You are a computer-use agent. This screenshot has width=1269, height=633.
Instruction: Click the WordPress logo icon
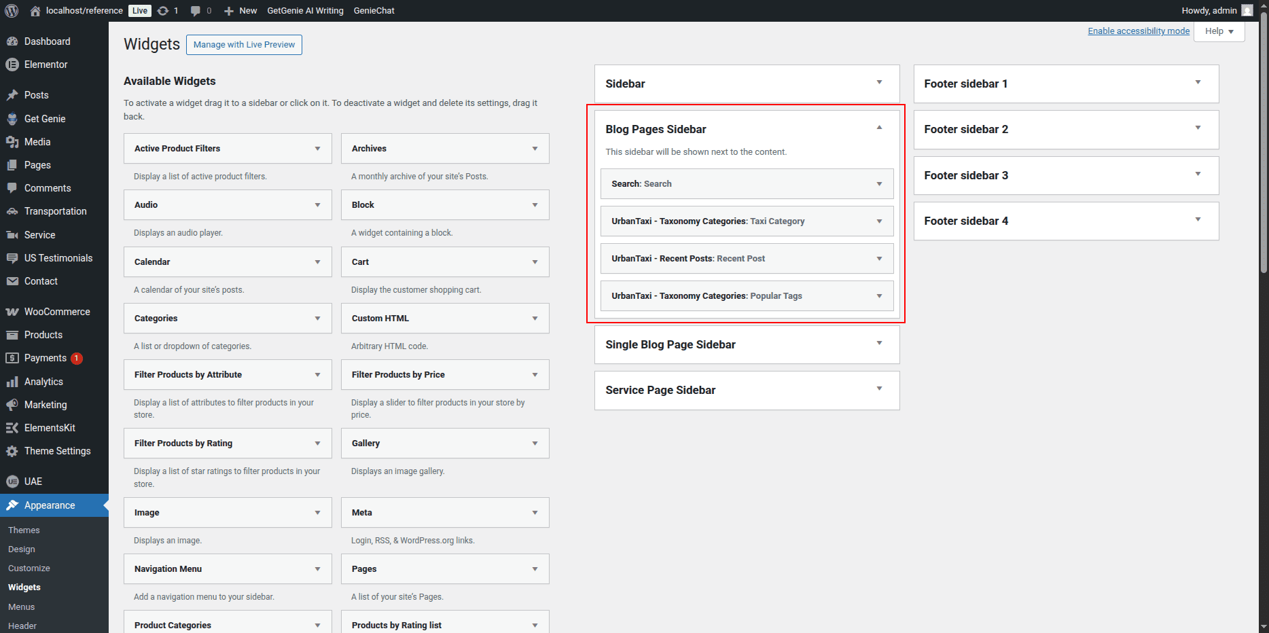(12, 10)
